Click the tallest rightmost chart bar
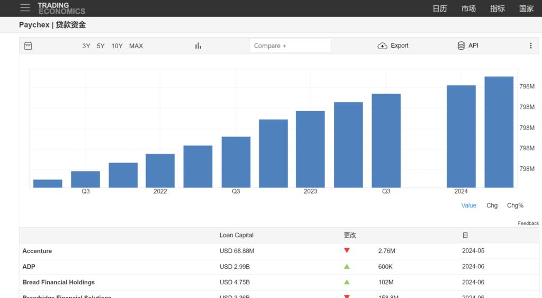This screenshot has height=298, width=542. (x=499, y=132)
